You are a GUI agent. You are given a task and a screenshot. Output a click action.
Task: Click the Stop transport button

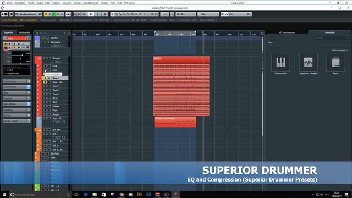pyautogui.click(x=91, y=14)
